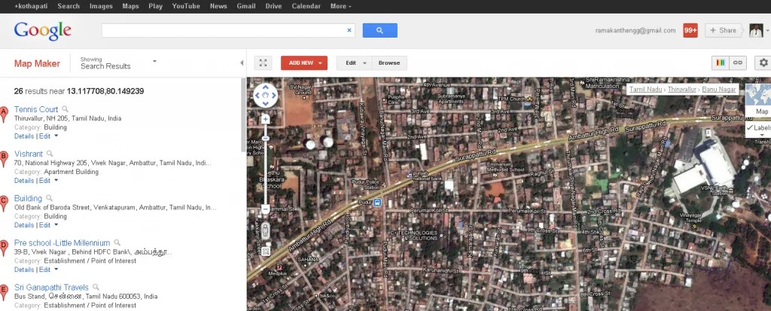This screenshot has width=771, height=311.
Task: Pan the map up with the top arrow
Action: coord(266,87)
